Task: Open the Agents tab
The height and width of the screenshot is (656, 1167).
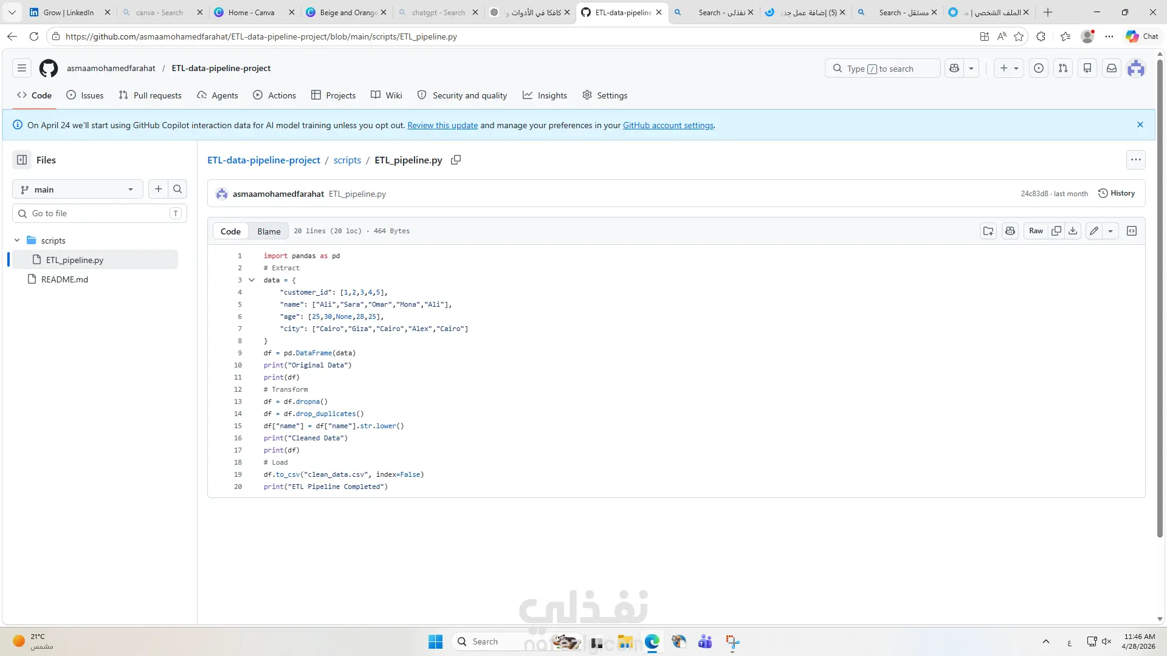Action: pyautogui.click(x=218, y=95)
